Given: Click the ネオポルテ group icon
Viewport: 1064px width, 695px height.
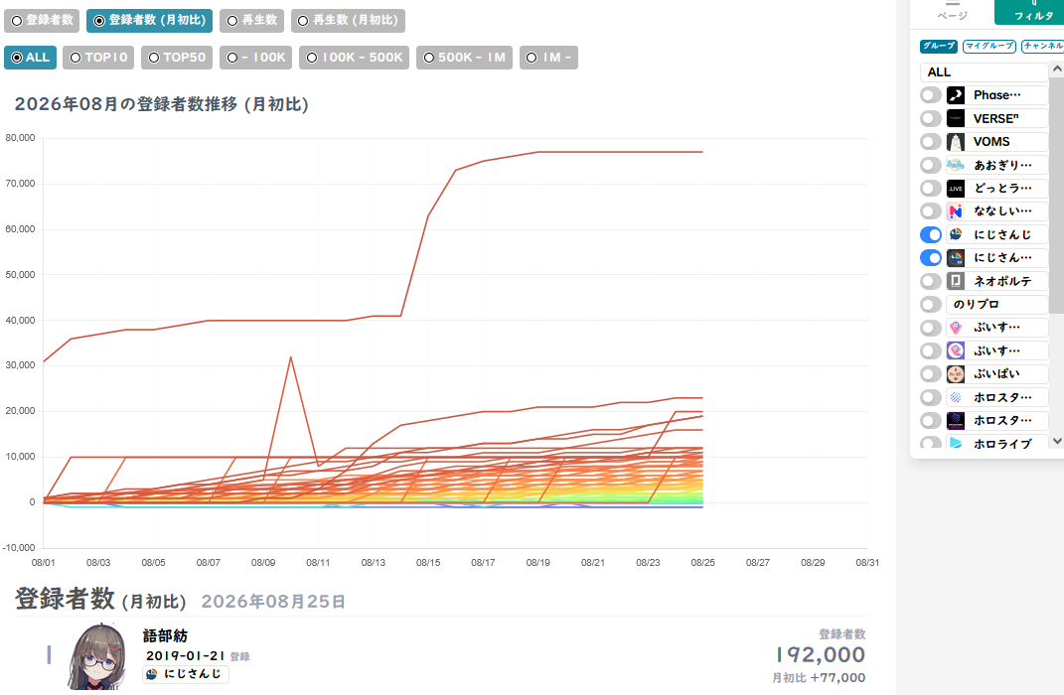Looking at the screenshot, I should click(x=956, y=281).
